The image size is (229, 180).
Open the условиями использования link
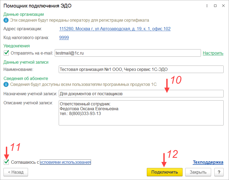click(x=65, y=162)
